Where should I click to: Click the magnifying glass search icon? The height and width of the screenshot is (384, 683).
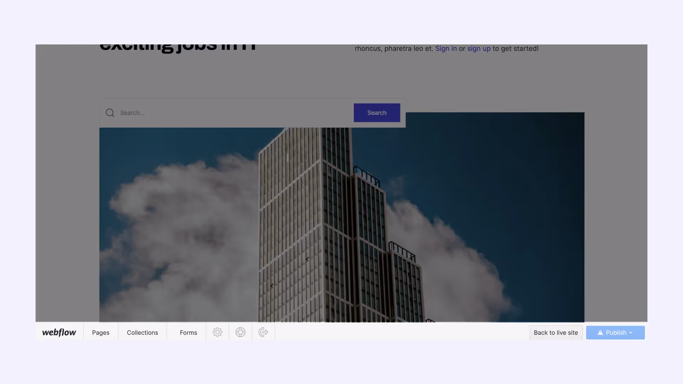point(110,113)
